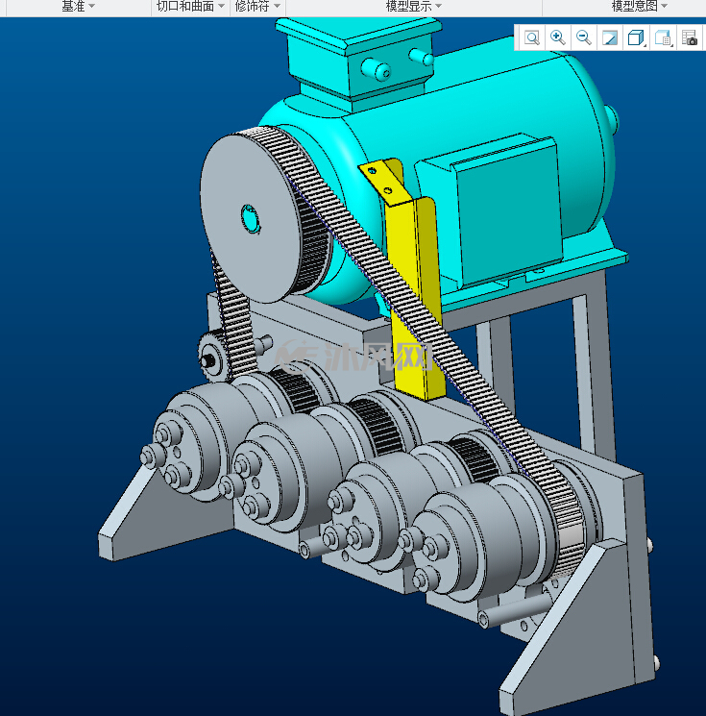Activate the Zoom In tool

(558, 37)
